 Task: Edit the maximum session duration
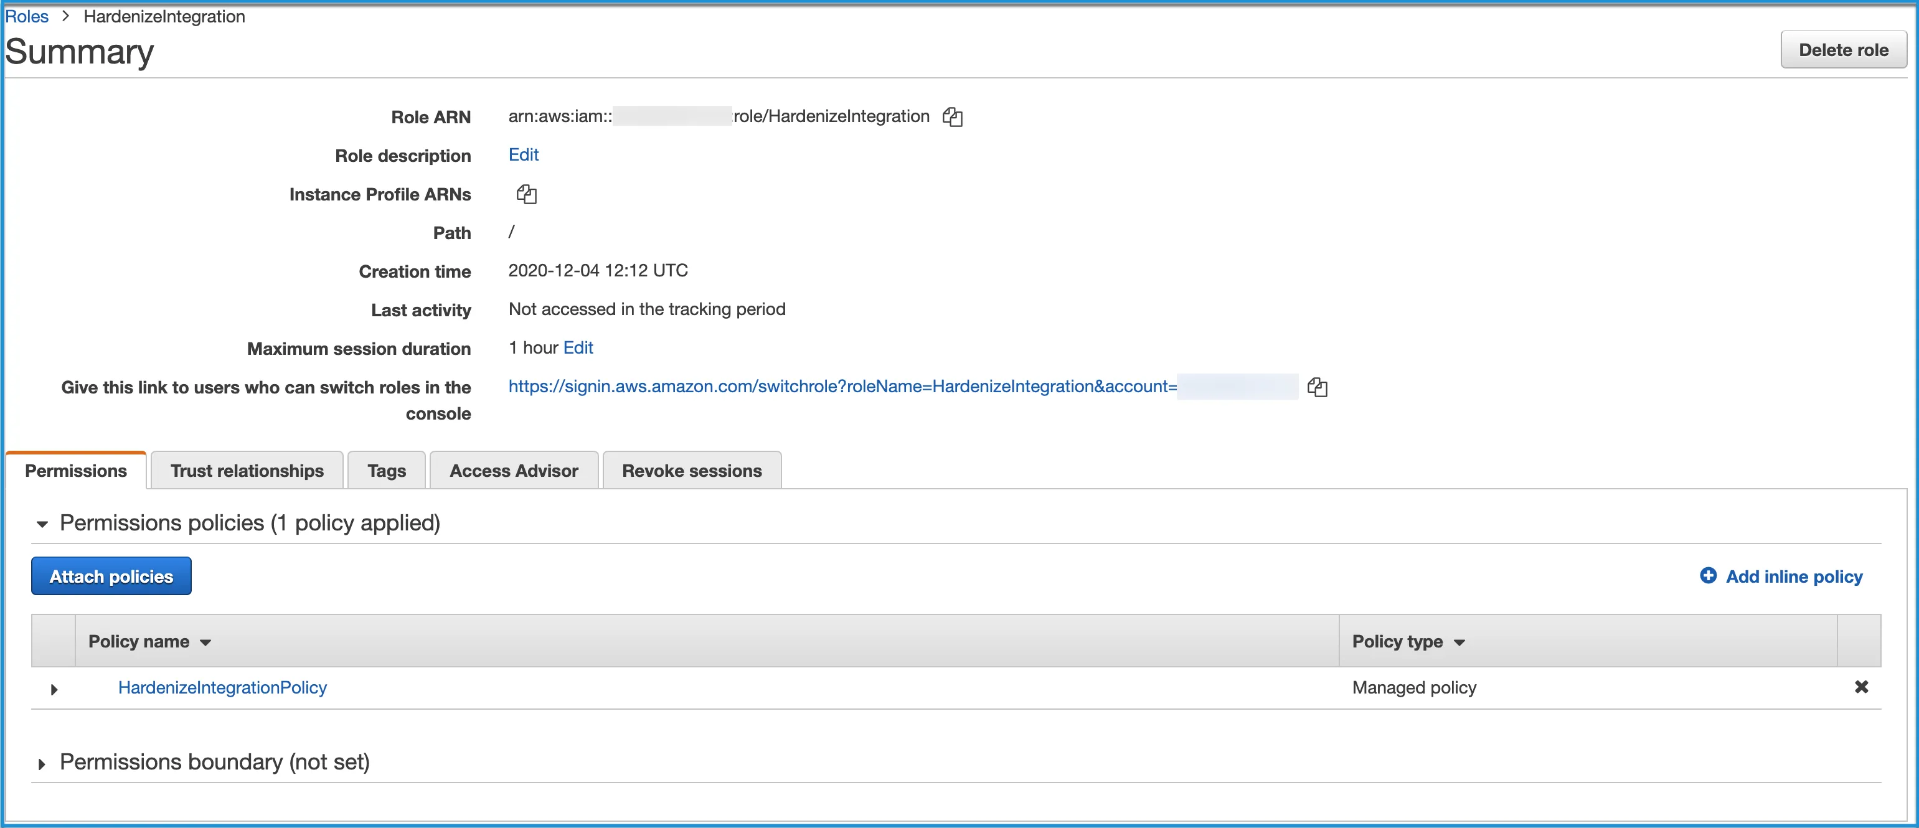[578, 347]
